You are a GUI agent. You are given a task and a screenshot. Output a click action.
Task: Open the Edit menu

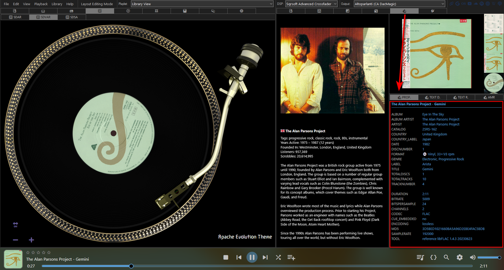tap(16, 4)
